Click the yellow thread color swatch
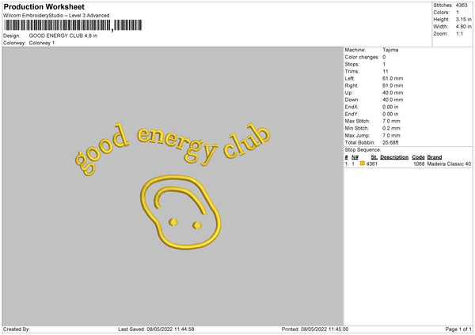Image resolution: width=475 pixels, height=335 pixels. point(362,164)
